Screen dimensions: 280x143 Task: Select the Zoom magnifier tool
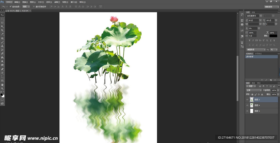[2, 88]
